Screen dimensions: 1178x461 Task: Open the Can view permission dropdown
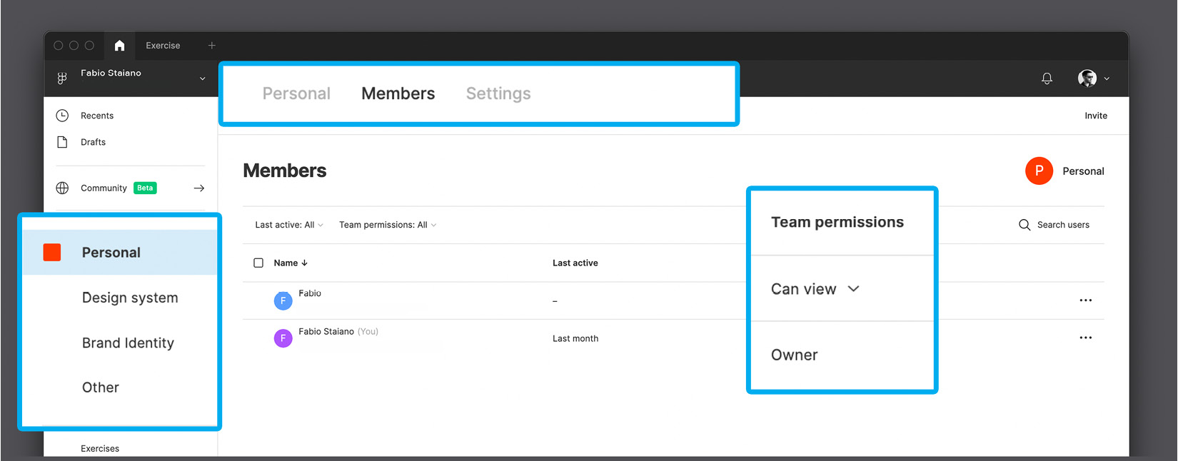click(815, 289)
